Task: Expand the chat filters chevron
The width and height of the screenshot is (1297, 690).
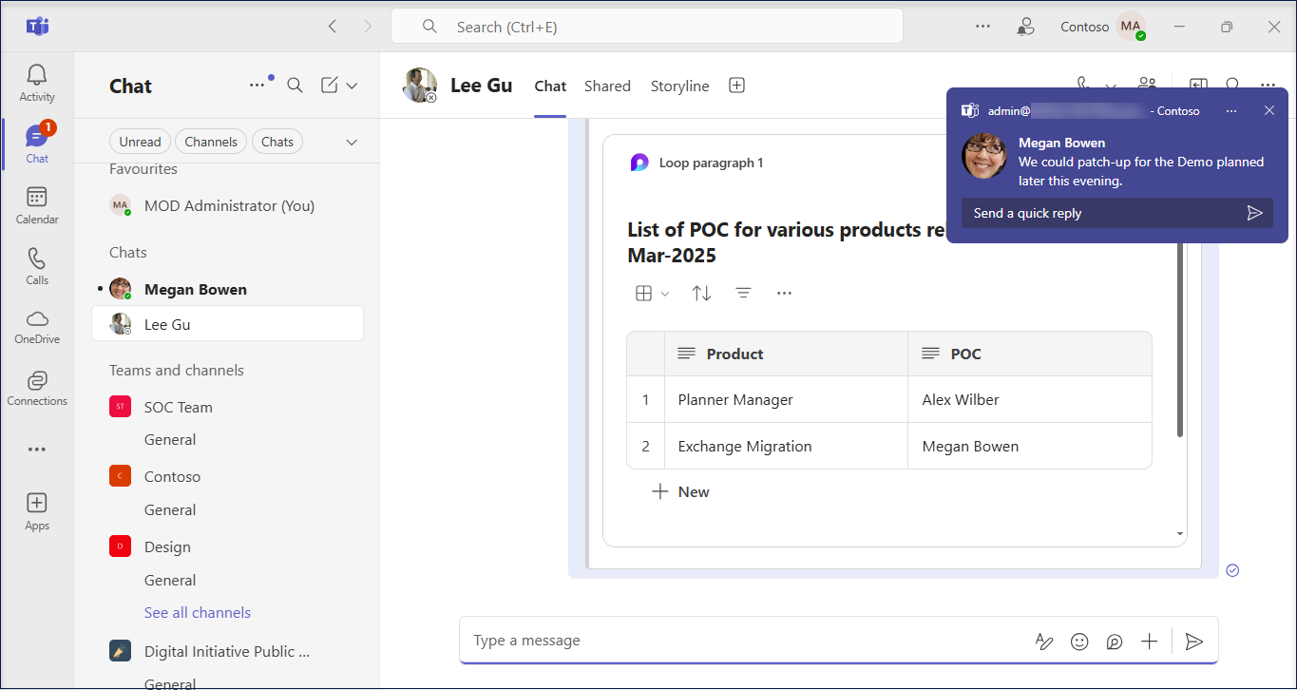Action: tap(352, 142)
